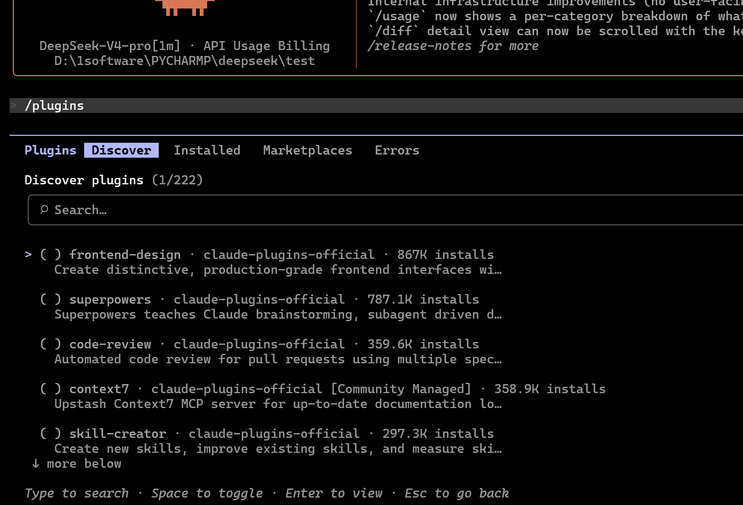Click the 358.9K installs count
The height and width of the screenshot is (505, 743).
coord(550,389)
